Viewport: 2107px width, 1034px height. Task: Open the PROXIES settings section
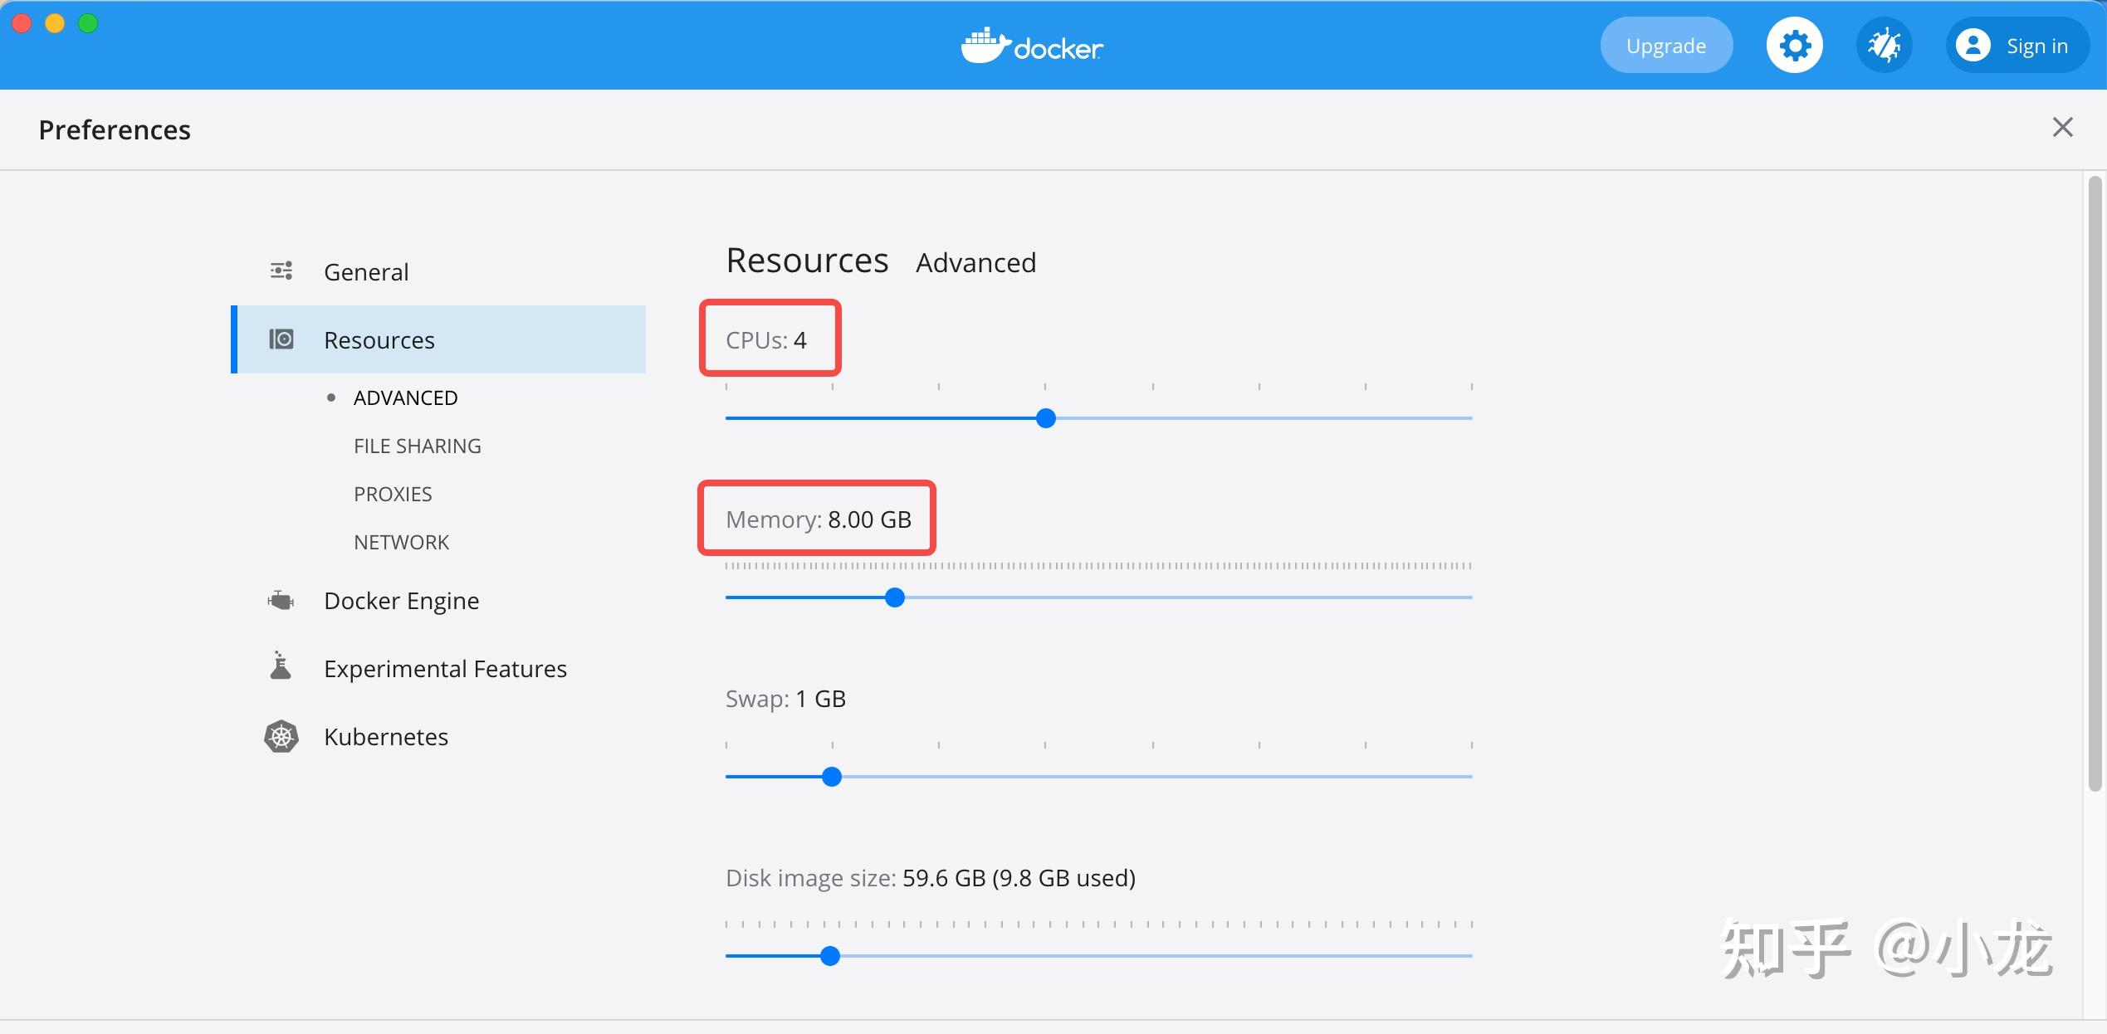(x=393, y=494)
